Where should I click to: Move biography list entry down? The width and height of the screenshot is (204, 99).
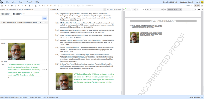pos(45,22)
